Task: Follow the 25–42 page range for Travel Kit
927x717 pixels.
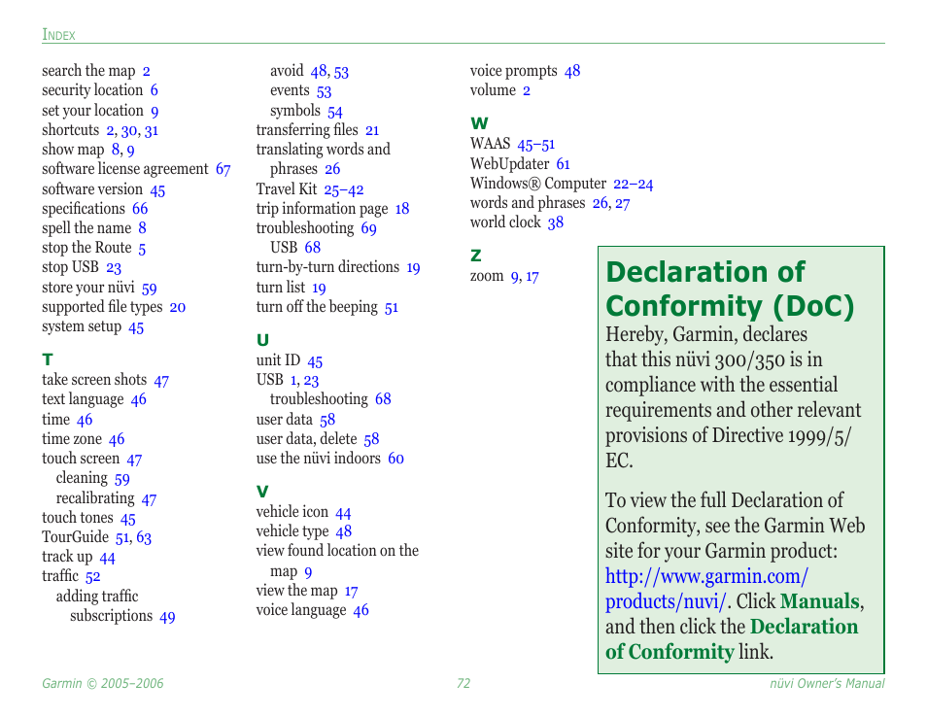Action: [343, 189]
